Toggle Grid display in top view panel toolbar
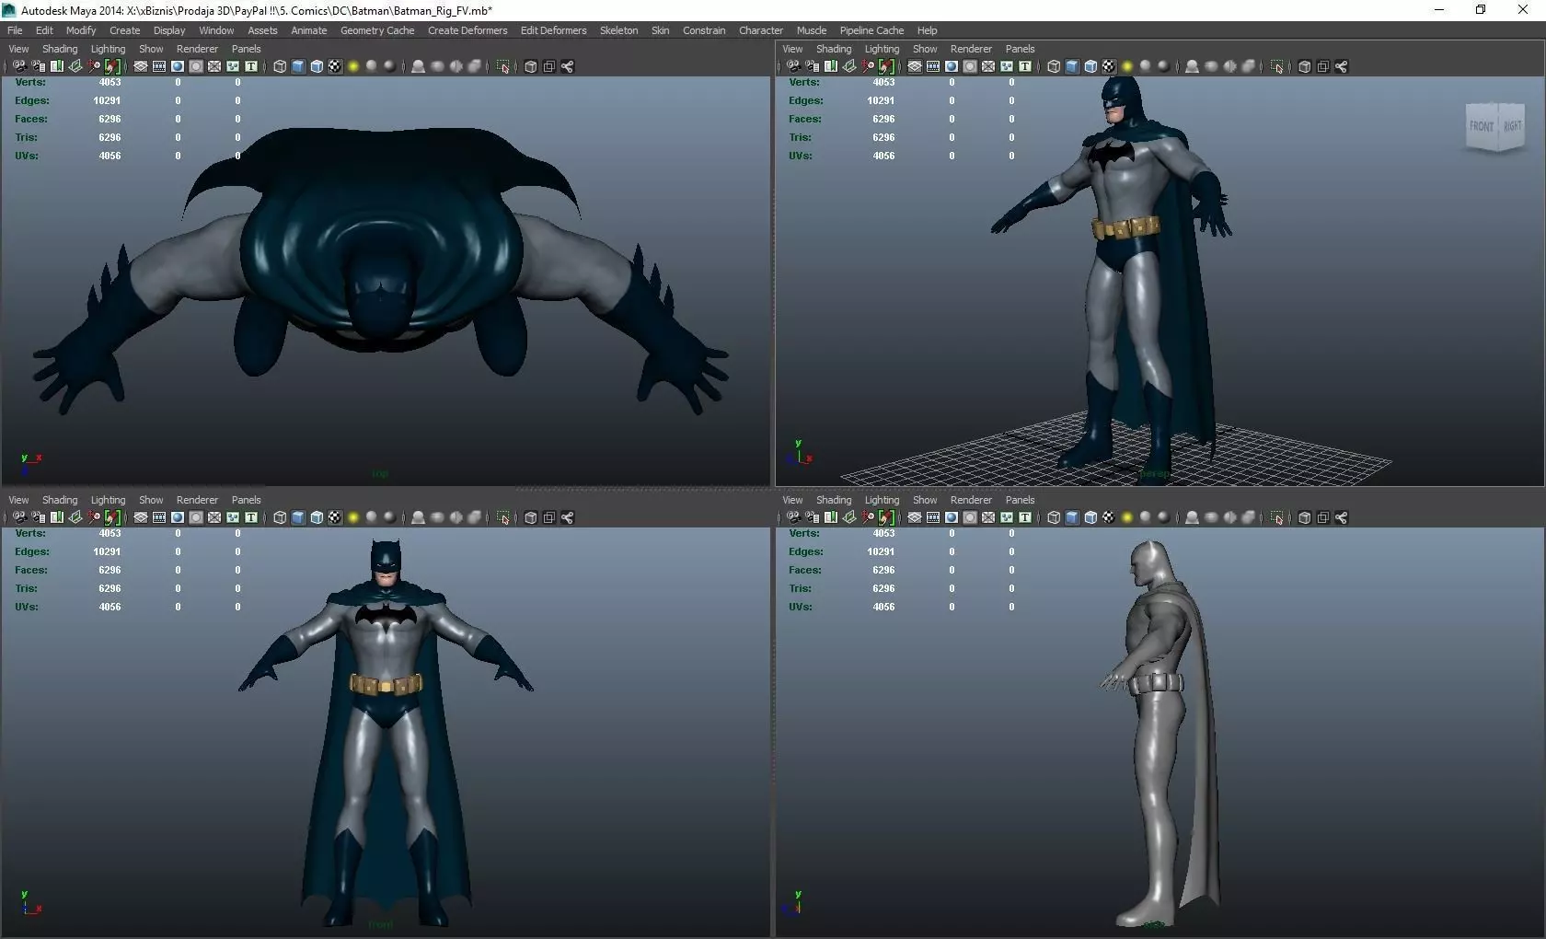1546x939 pixels. [x=141, y=66]
